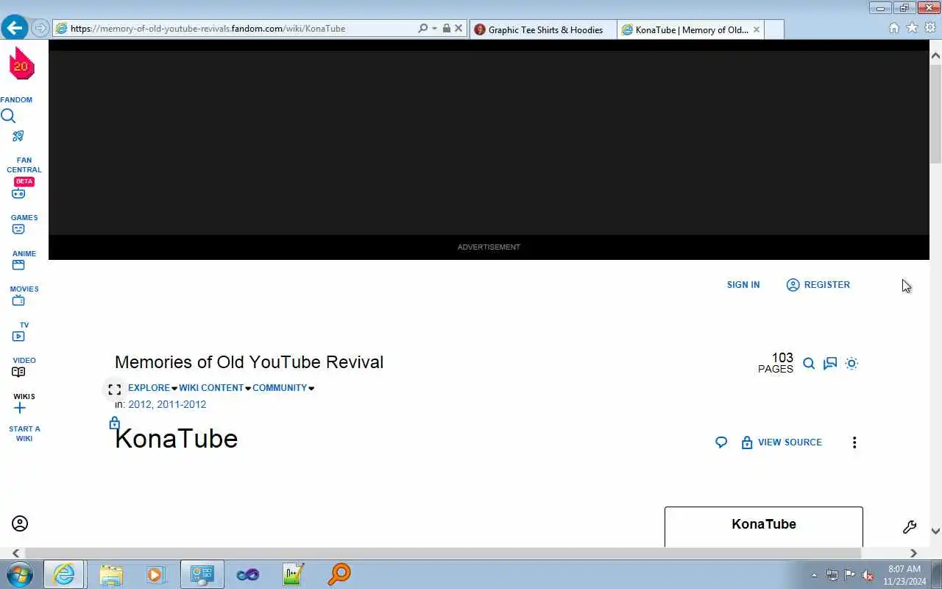Click the browser forward arrow button
This screenshot has width=942, height=589.
(40, 28)
